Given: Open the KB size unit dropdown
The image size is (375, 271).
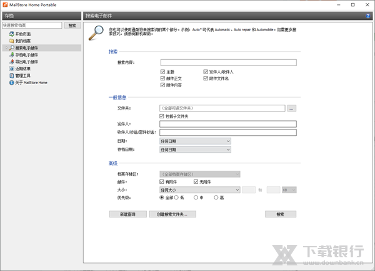Looking at the screenshot, I should [289, 190].
